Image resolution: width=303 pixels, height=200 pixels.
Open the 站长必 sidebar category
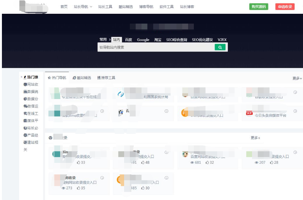[x=31, y=128]
